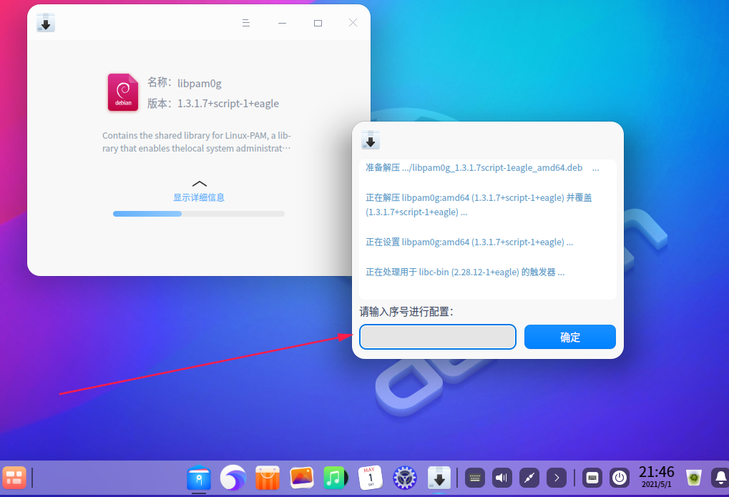Screen dimensions: 729x497
Task: Select the package installer icon in dock
Action: tap(439, 478)
